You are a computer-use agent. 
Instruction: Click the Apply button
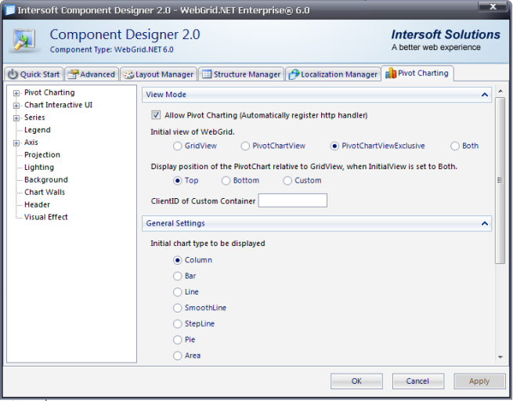479,381
